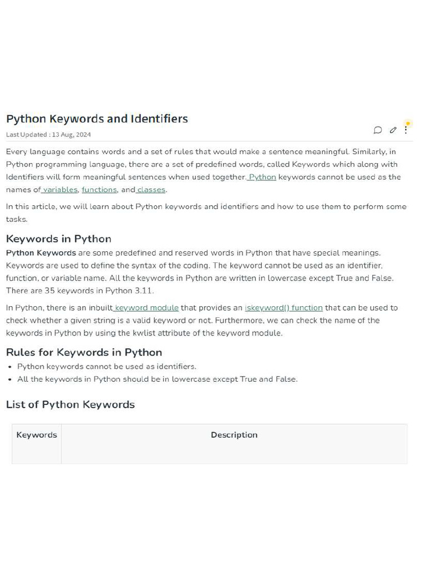Follow the Python hyperlink

pyautogui.click(x=262, y=177)
